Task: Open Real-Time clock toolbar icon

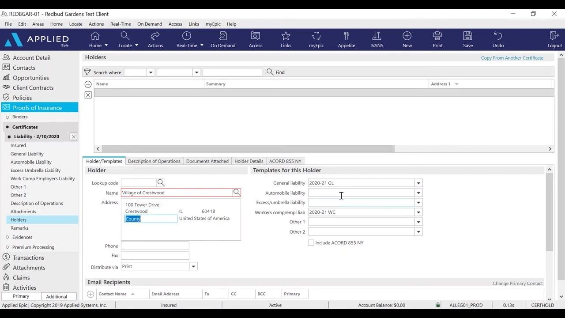Action: 187,36
